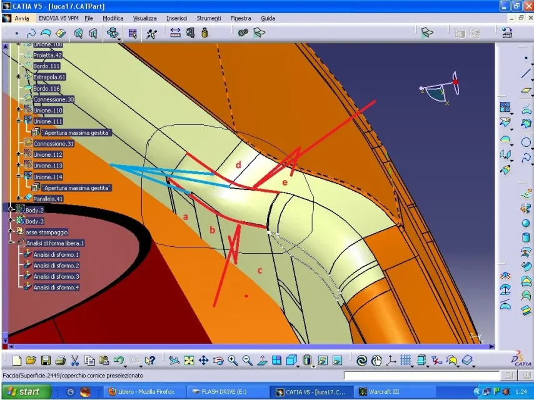
Task: Open the File menu
Action: point(89,18)
